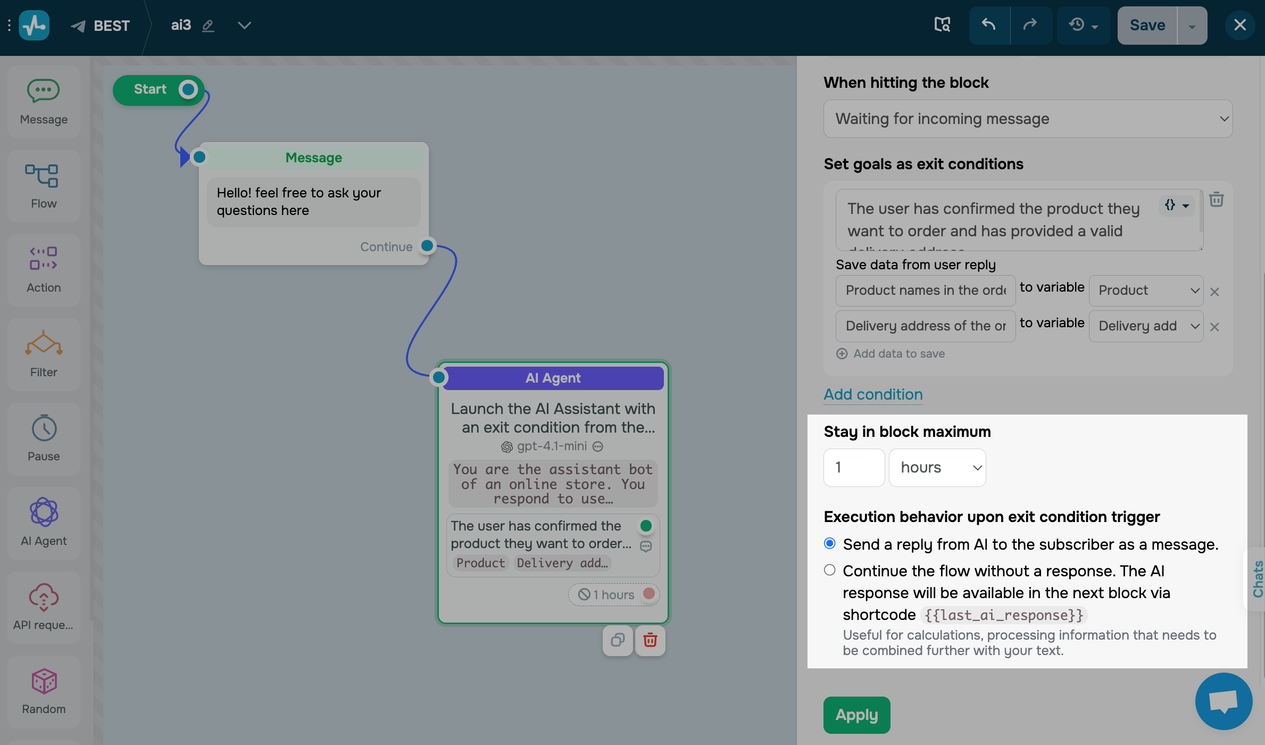
Task: Expand the Save button arrow menu
Action: (x=1192, y=26)
